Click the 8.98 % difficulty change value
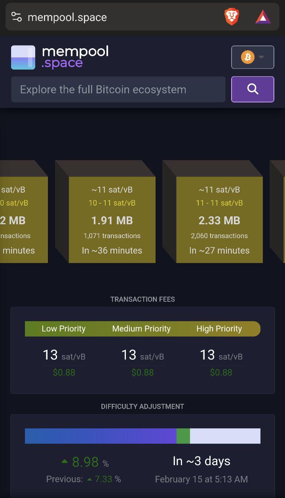Viewport: 285px width, 498px height. point(85,462)
